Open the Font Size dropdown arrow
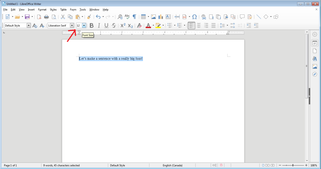Image resolution: width=321 pixels, height=169 pixels. coord(84,25)
